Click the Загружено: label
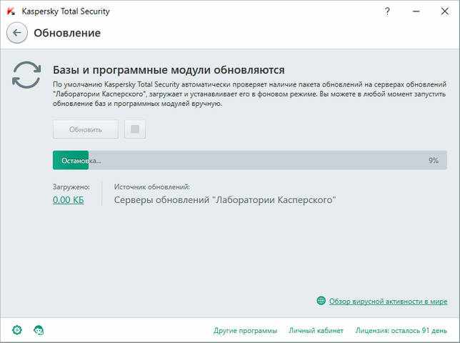 click(71, 187)
